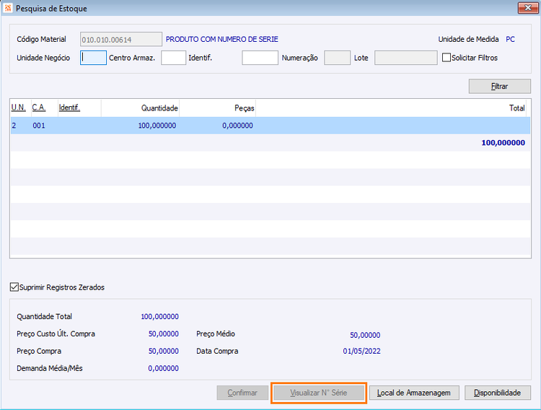541x410 pixels.
Task: Click the Identif. filter input field
Action: [x=260, y=58]
